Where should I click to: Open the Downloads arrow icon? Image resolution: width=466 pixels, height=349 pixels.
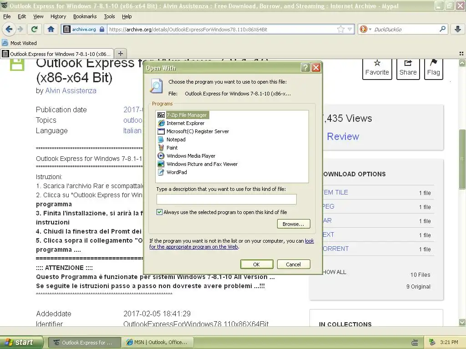point(458,29)
